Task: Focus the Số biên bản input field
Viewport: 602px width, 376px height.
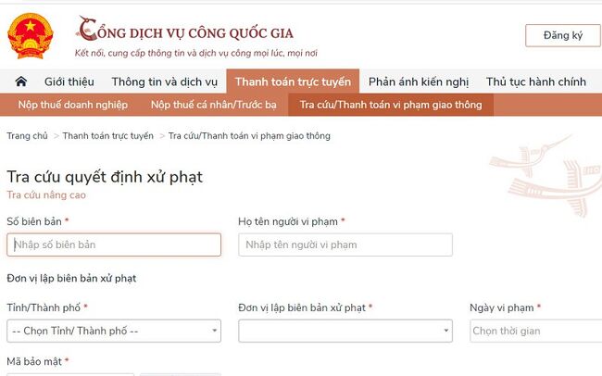Action: tap(114, 244)
